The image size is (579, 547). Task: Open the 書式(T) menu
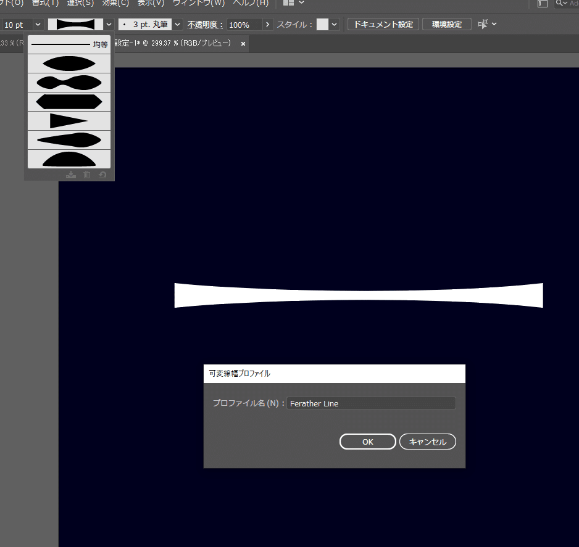pos(46,3)
